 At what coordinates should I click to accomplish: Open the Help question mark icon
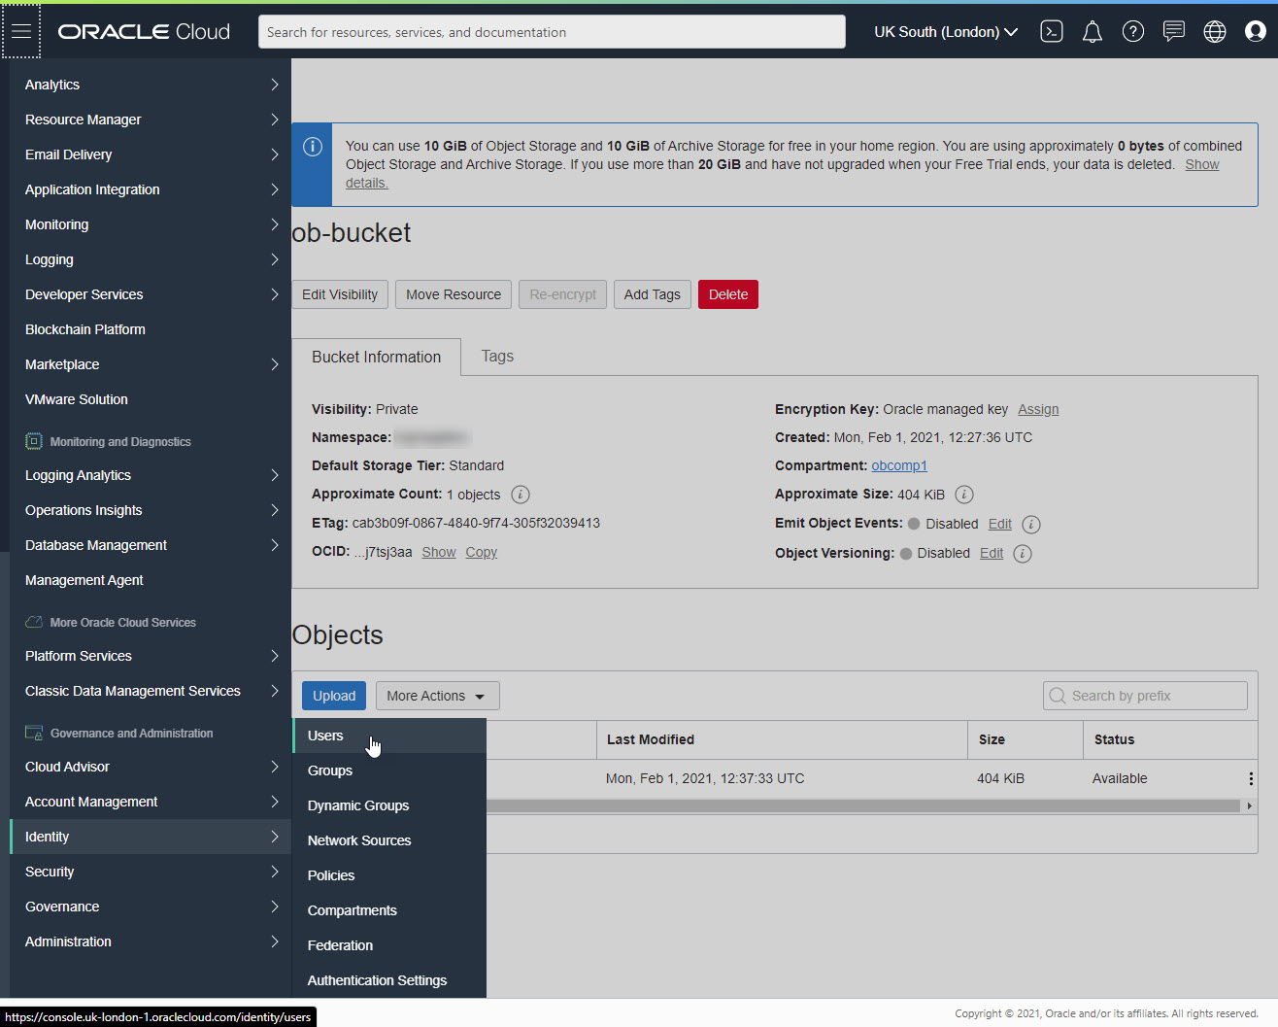pos(1133,32)
